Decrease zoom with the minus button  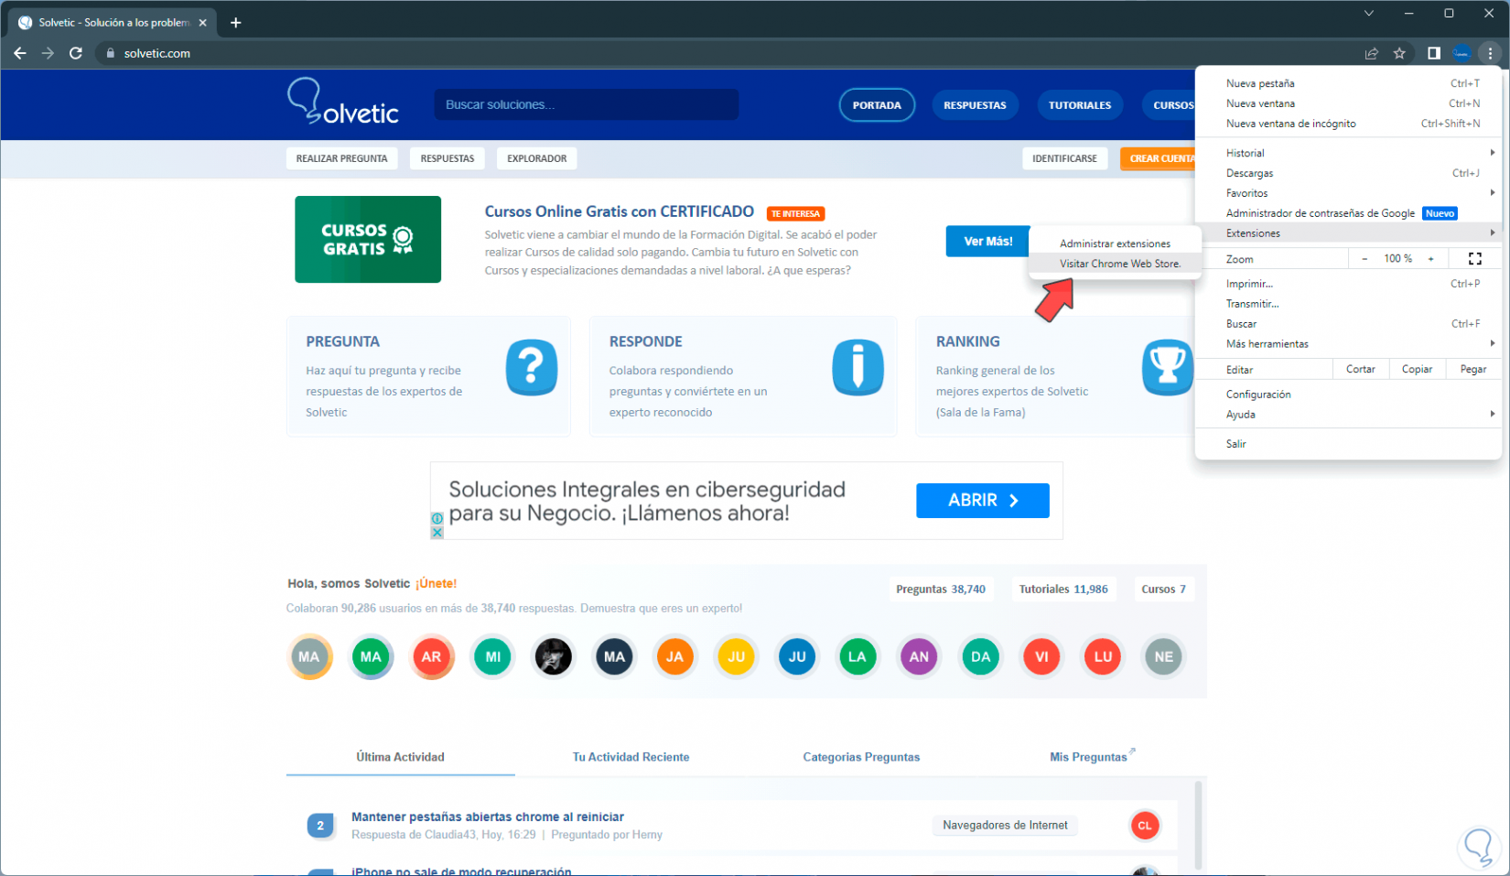pos(1364,259)
